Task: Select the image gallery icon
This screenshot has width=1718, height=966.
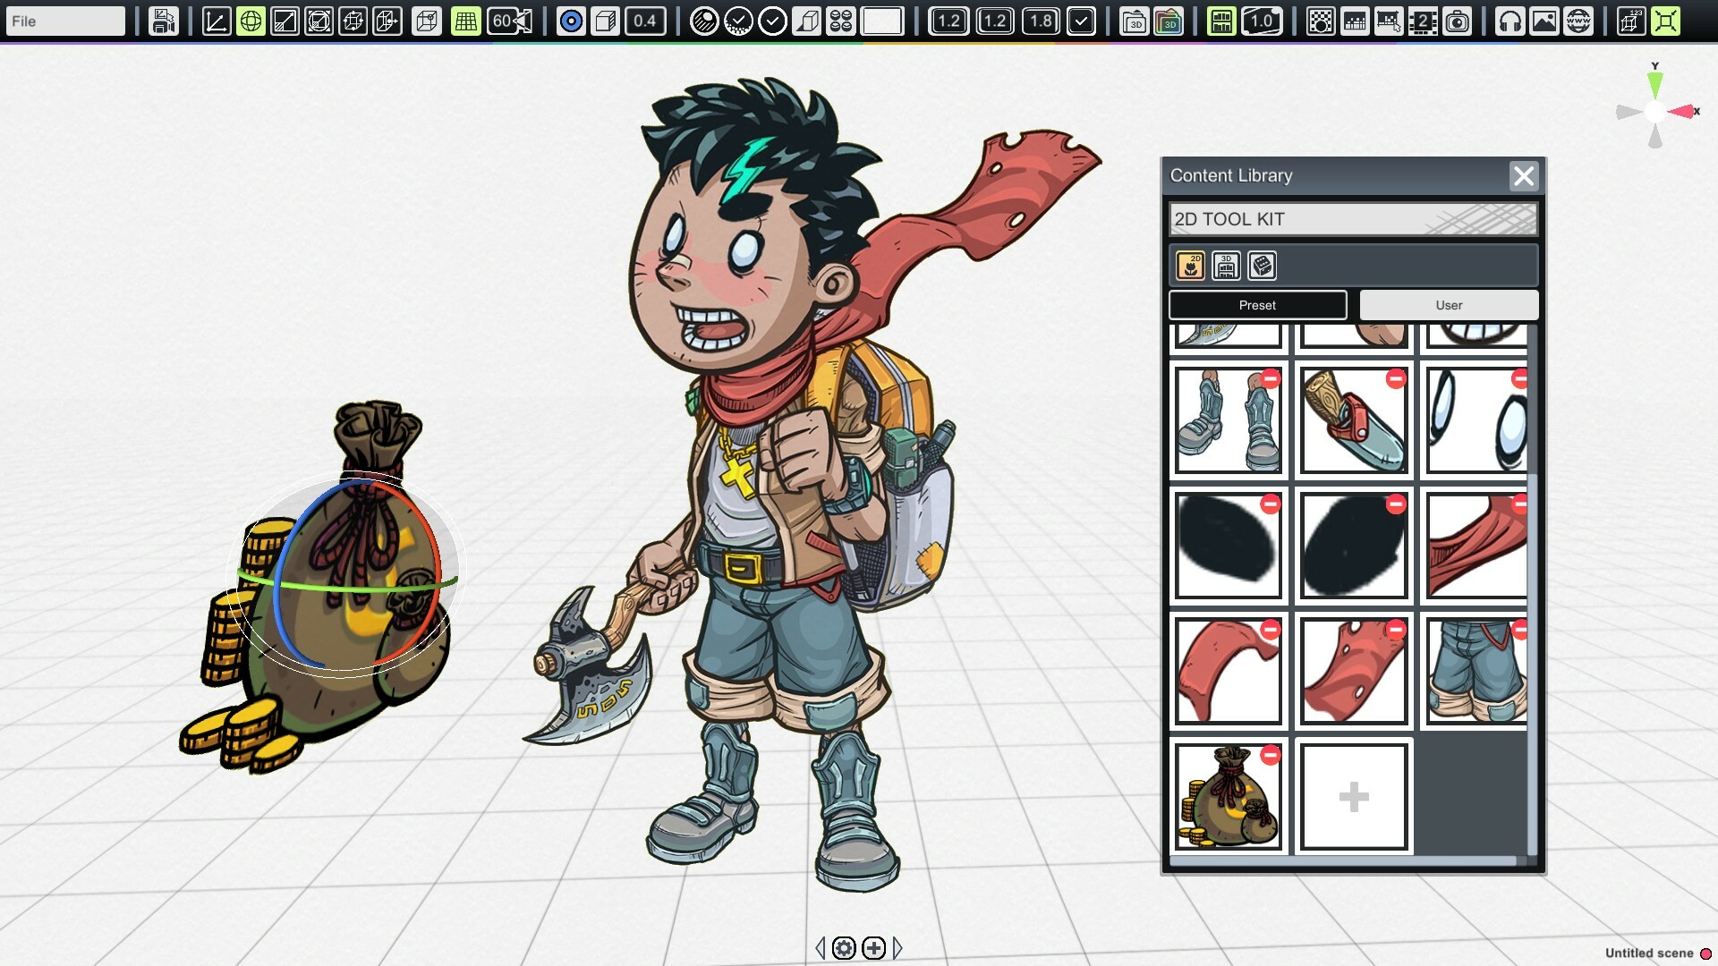Action: click(x=1544, y=21)
